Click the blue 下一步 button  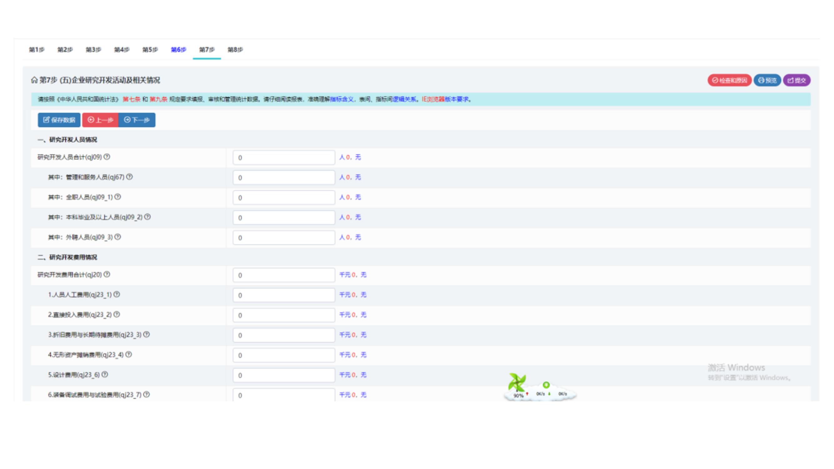(x=137, y=120)
